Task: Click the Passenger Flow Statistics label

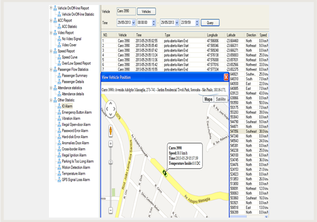Action: pos(73,69)
